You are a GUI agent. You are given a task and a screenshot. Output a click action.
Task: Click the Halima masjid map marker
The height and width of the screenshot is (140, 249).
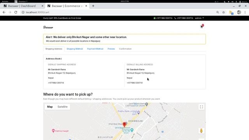(x=53, y=131)
